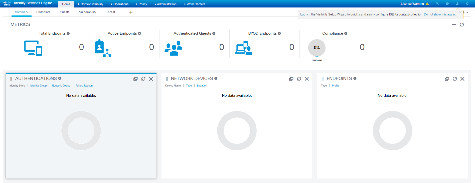The height and width of the screenshot is (183, 475).
Task: Expand the Administration menu
Action: tap(166, 4)
